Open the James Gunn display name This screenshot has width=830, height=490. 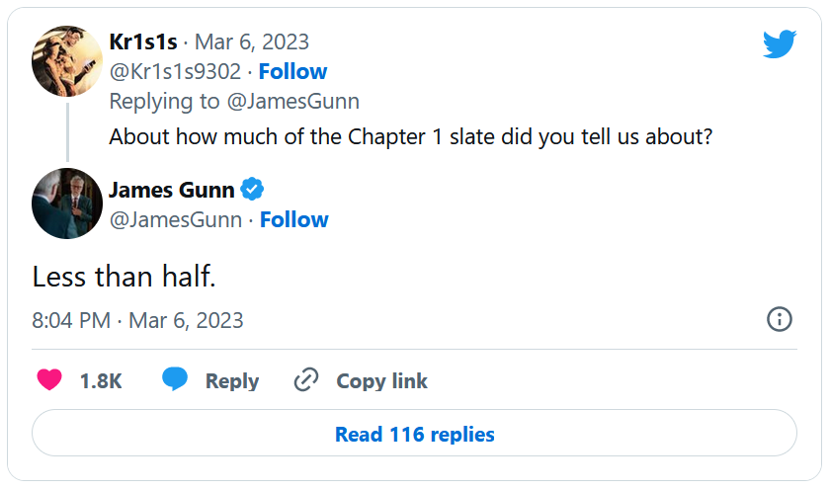coord(171,190)
